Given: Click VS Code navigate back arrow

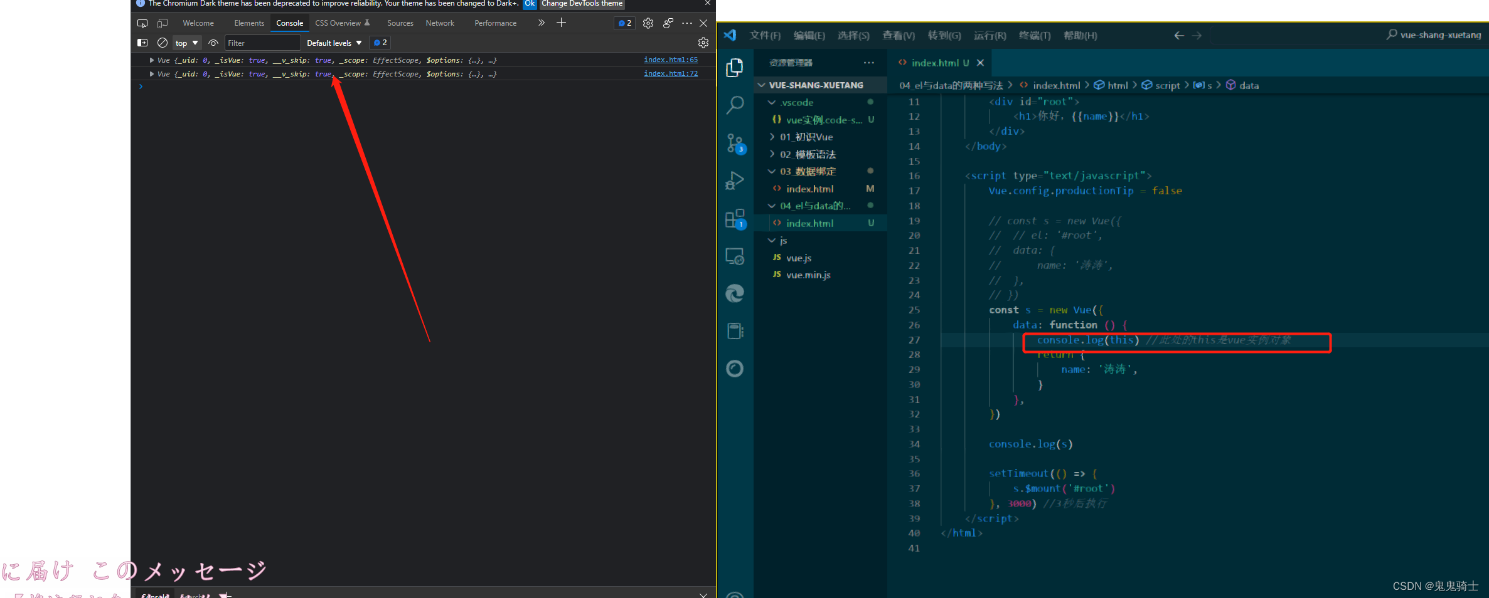Looking at the screenshot, I should (x=1179, y=36).
